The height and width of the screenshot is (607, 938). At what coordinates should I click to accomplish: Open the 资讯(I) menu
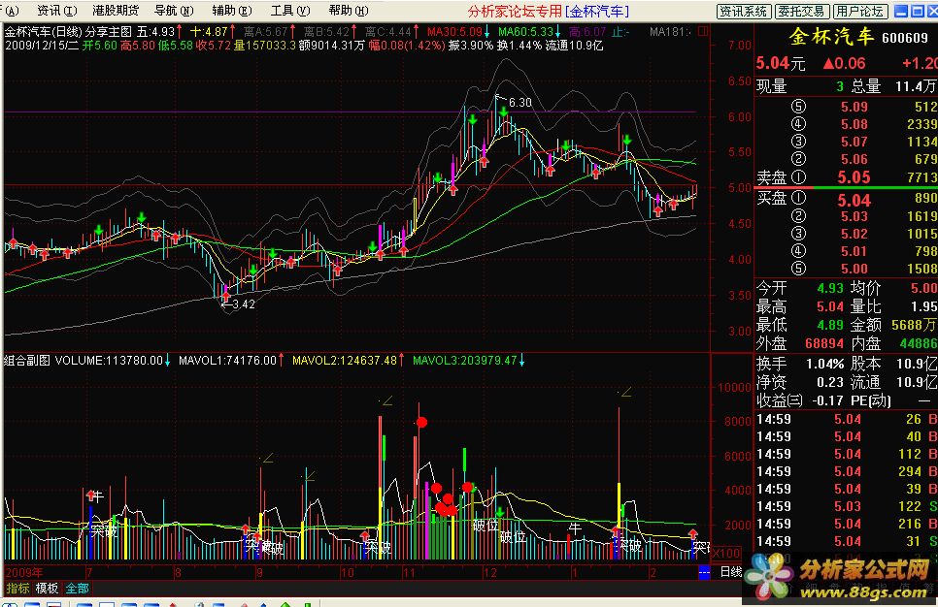57,11
